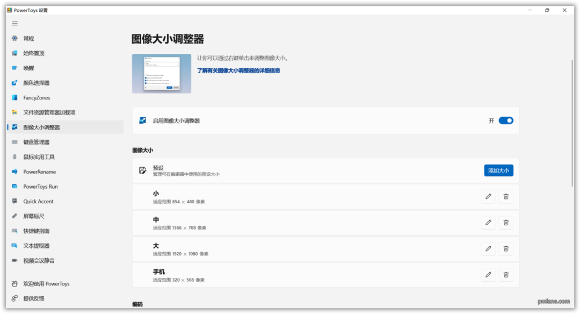Open the 了解有关图像大小调整器的详细信息 link
The width and height of the screenshot is (580, 314).
(x=238, y=70)
